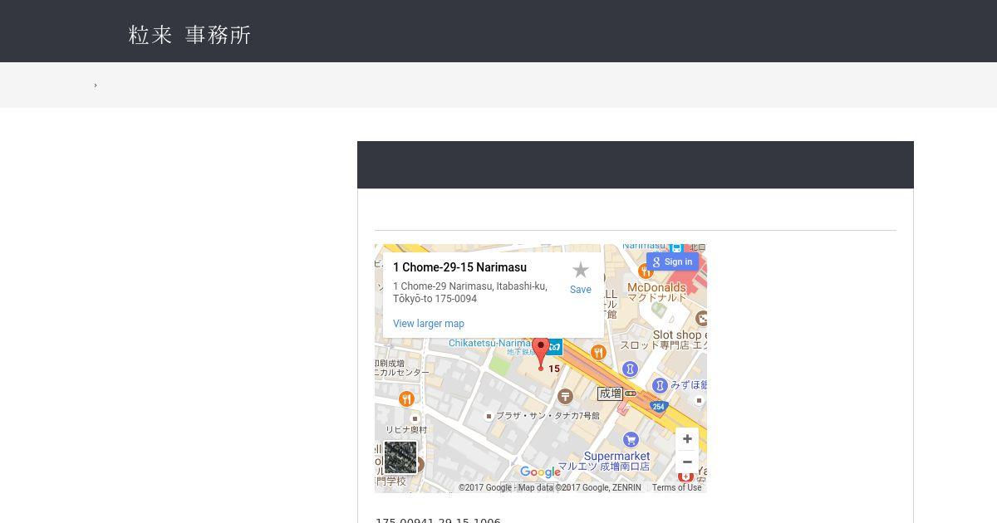Click the 成増 intersection traffic light icon
Screen dimensions: 997x523
631,393
